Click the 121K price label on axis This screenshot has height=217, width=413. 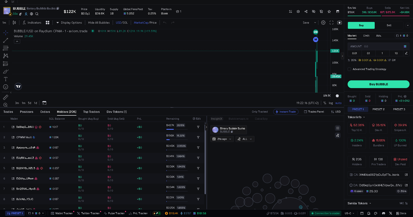point(335,51)
